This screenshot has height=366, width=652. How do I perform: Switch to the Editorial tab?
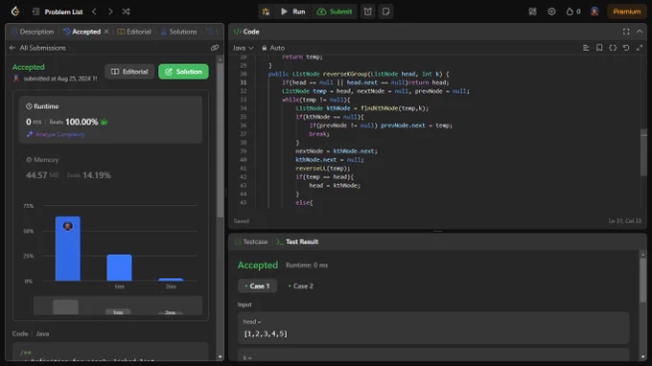pyautogui.click(x=134, y=32)
